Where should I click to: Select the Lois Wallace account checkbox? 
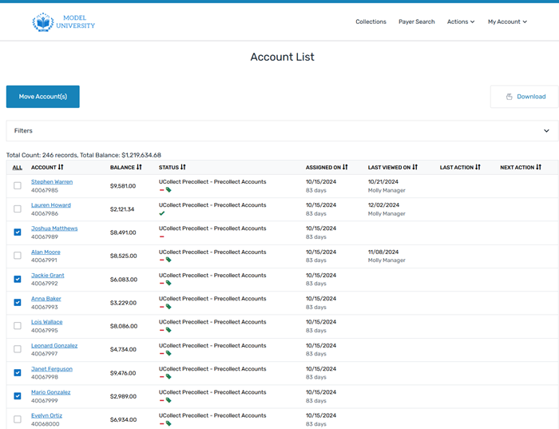(x=18, y=326)
